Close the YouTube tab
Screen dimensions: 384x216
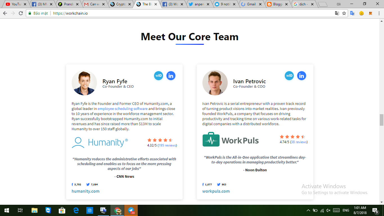coord(25,4)
